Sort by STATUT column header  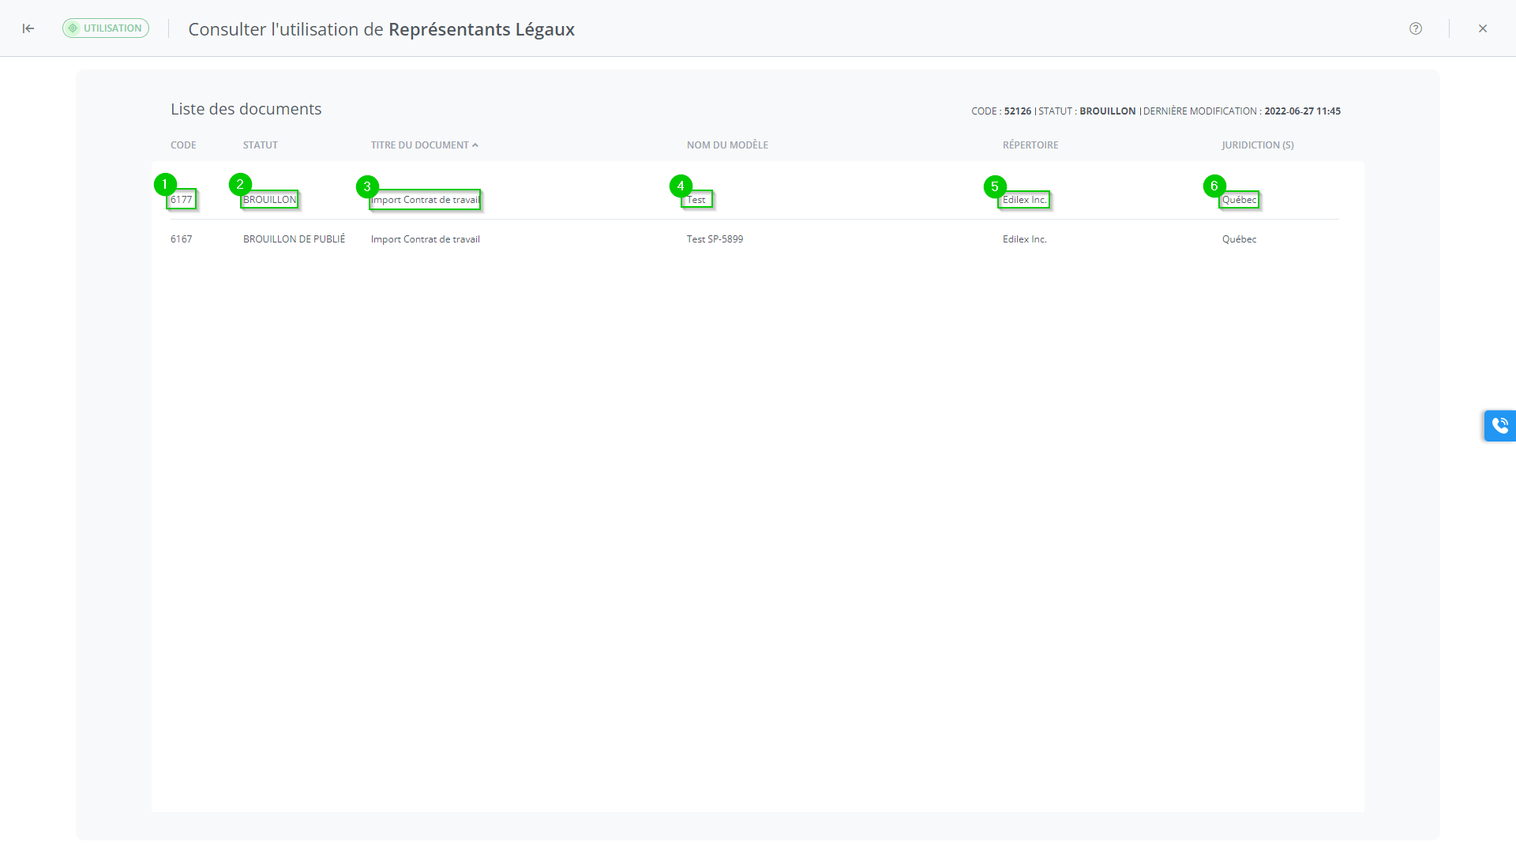click(261, 145)
